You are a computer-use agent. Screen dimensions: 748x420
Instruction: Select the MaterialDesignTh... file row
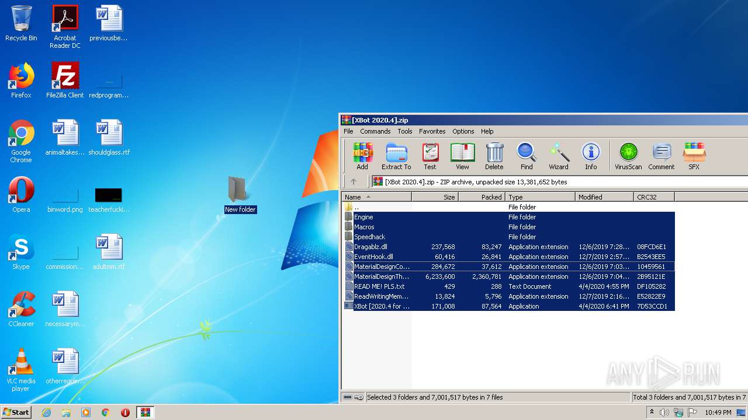(x=508, y=276)
